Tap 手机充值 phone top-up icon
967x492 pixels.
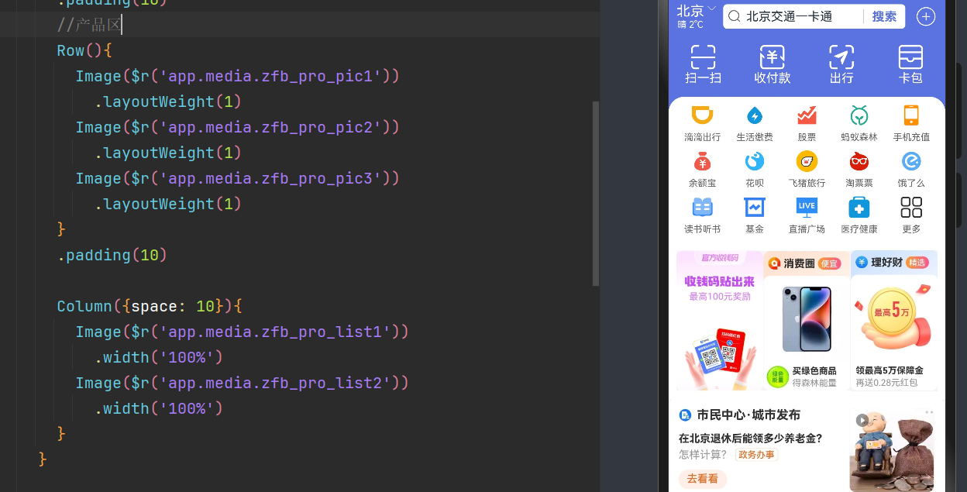(911, 115)
